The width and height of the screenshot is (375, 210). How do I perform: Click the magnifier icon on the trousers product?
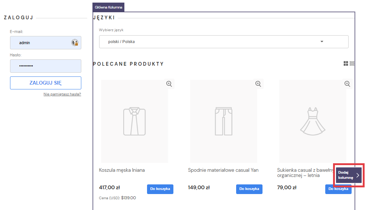(258, 84)
